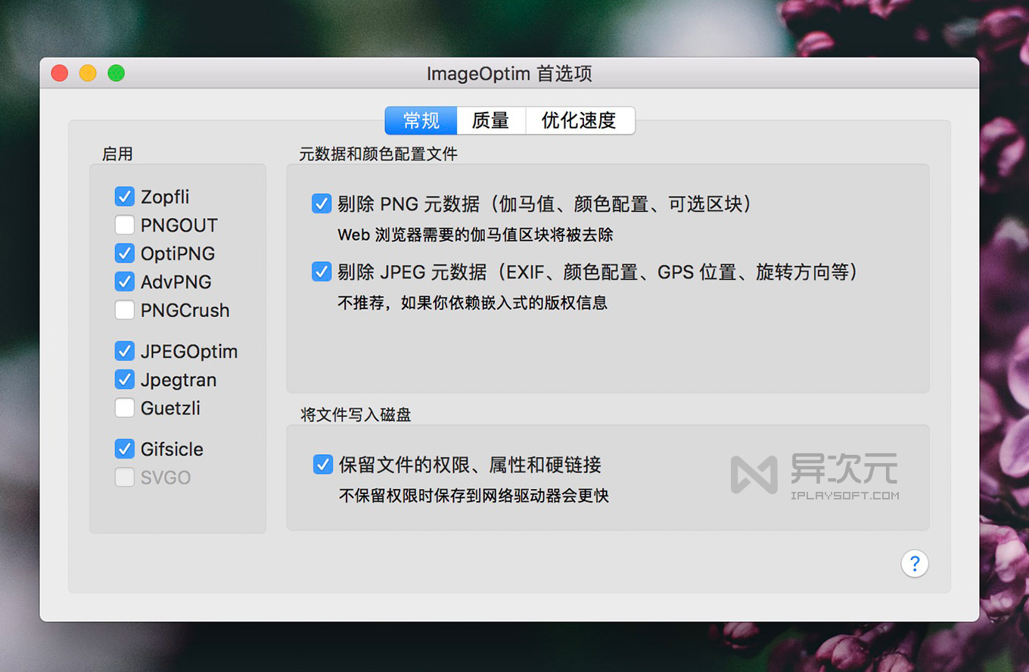Select the 常规 tab
Viewport: 1029px width, 672px height.
[421, 120]
